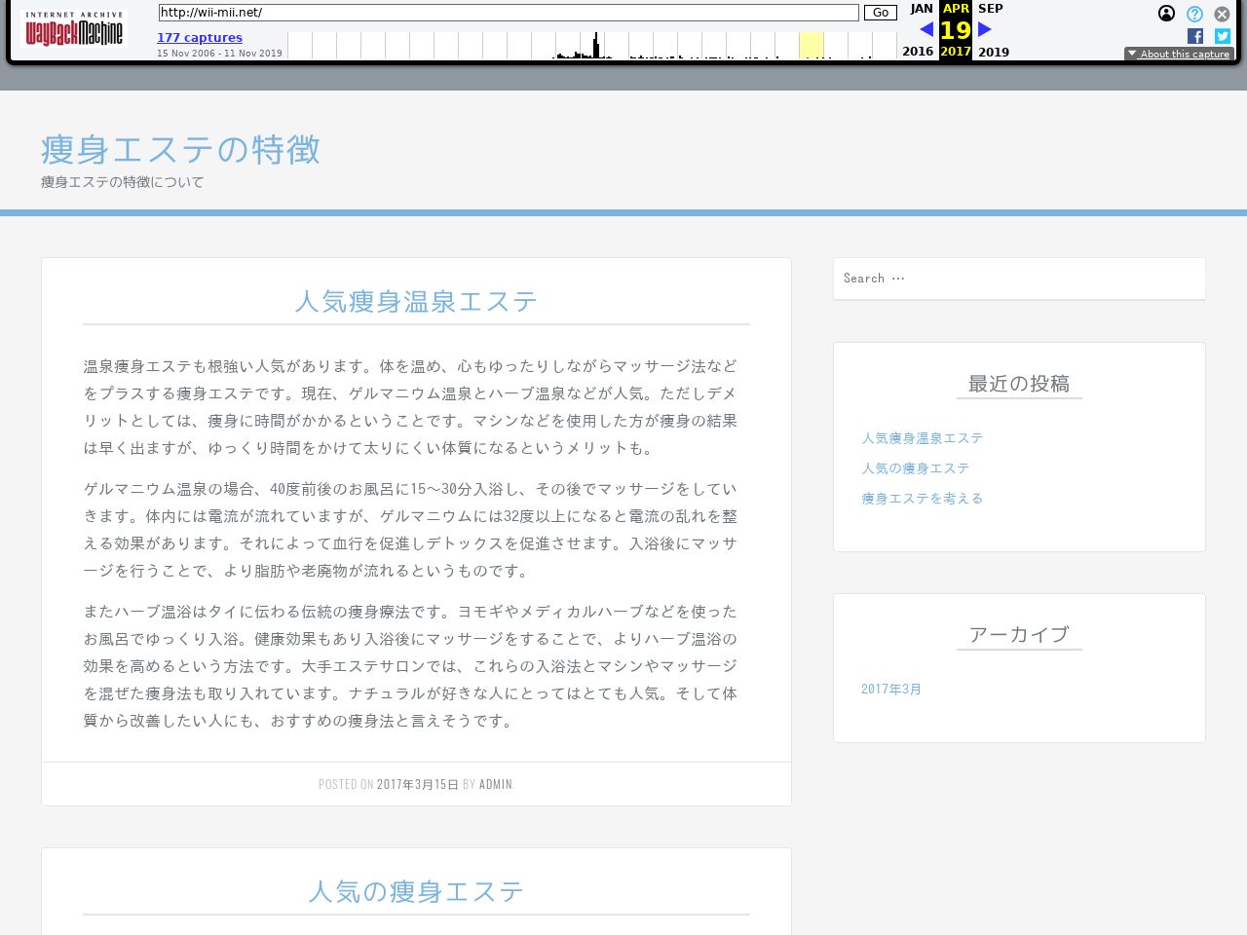Open recent post 痩身エステを考える
Screen dimensions: 1247x935
[923, 499]
